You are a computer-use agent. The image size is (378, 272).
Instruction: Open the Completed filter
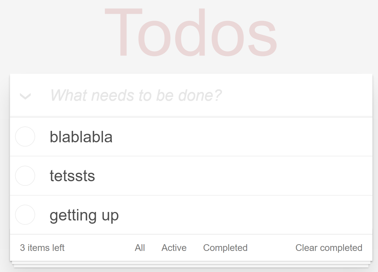click(225, 248)
